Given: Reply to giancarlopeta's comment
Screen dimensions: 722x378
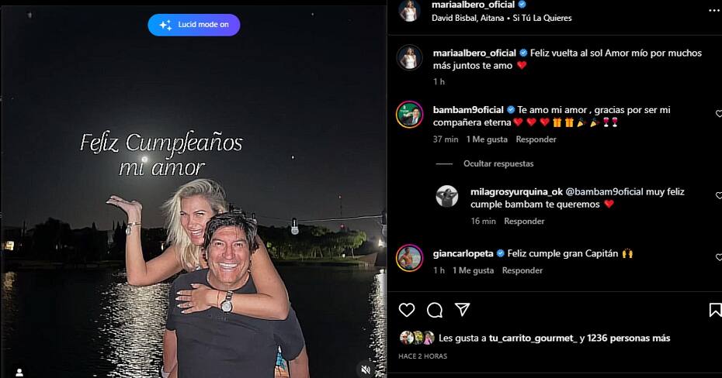Looking at the screenshot, I should tap(522, 270).
